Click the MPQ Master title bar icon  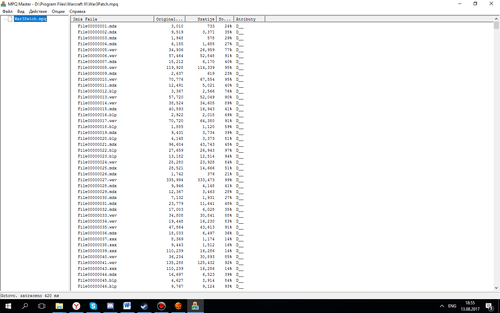coord(3,4)
